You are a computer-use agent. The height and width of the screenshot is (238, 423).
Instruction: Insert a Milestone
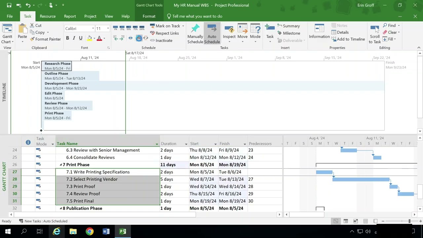pyautogui.click(x=288, y=33)
